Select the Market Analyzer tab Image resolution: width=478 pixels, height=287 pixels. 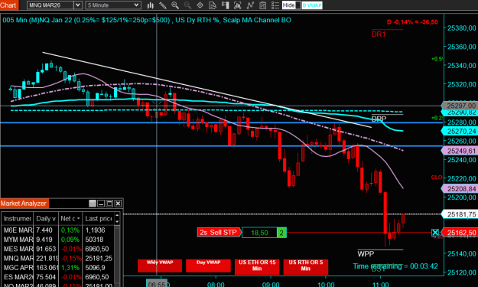24,204
